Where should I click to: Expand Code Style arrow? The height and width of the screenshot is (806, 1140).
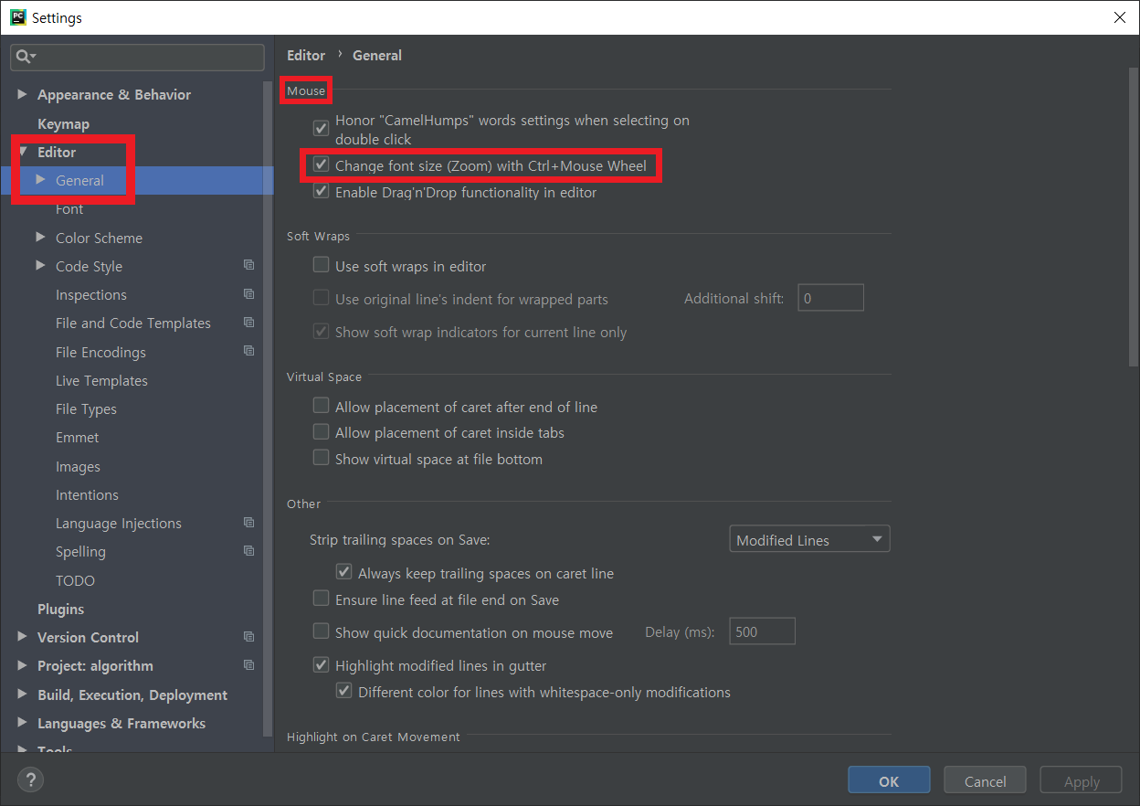41,265
